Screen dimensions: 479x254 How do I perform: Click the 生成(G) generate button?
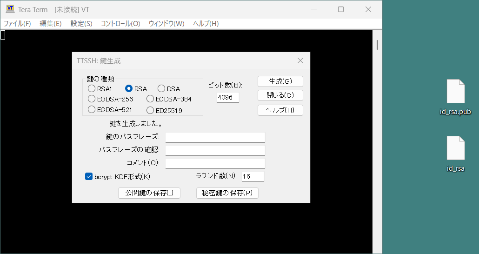click(x=280, y=81)
